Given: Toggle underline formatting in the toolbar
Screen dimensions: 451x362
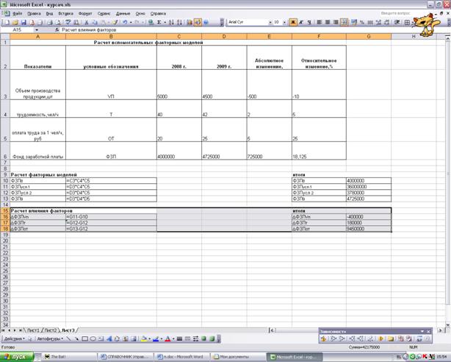Looking at the screenshot, I should 310,22.
